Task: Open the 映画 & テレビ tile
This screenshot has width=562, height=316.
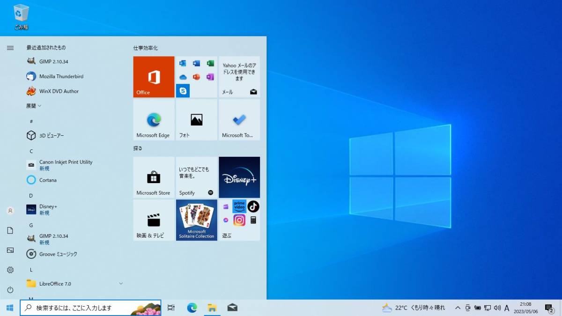Action: [x=154, y=220]
